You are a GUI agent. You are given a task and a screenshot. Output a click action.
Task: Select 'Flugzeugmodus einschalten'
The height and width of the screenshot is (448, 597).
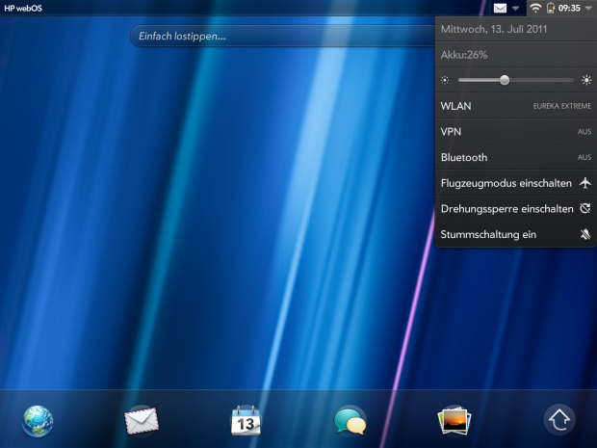[516, 183]
